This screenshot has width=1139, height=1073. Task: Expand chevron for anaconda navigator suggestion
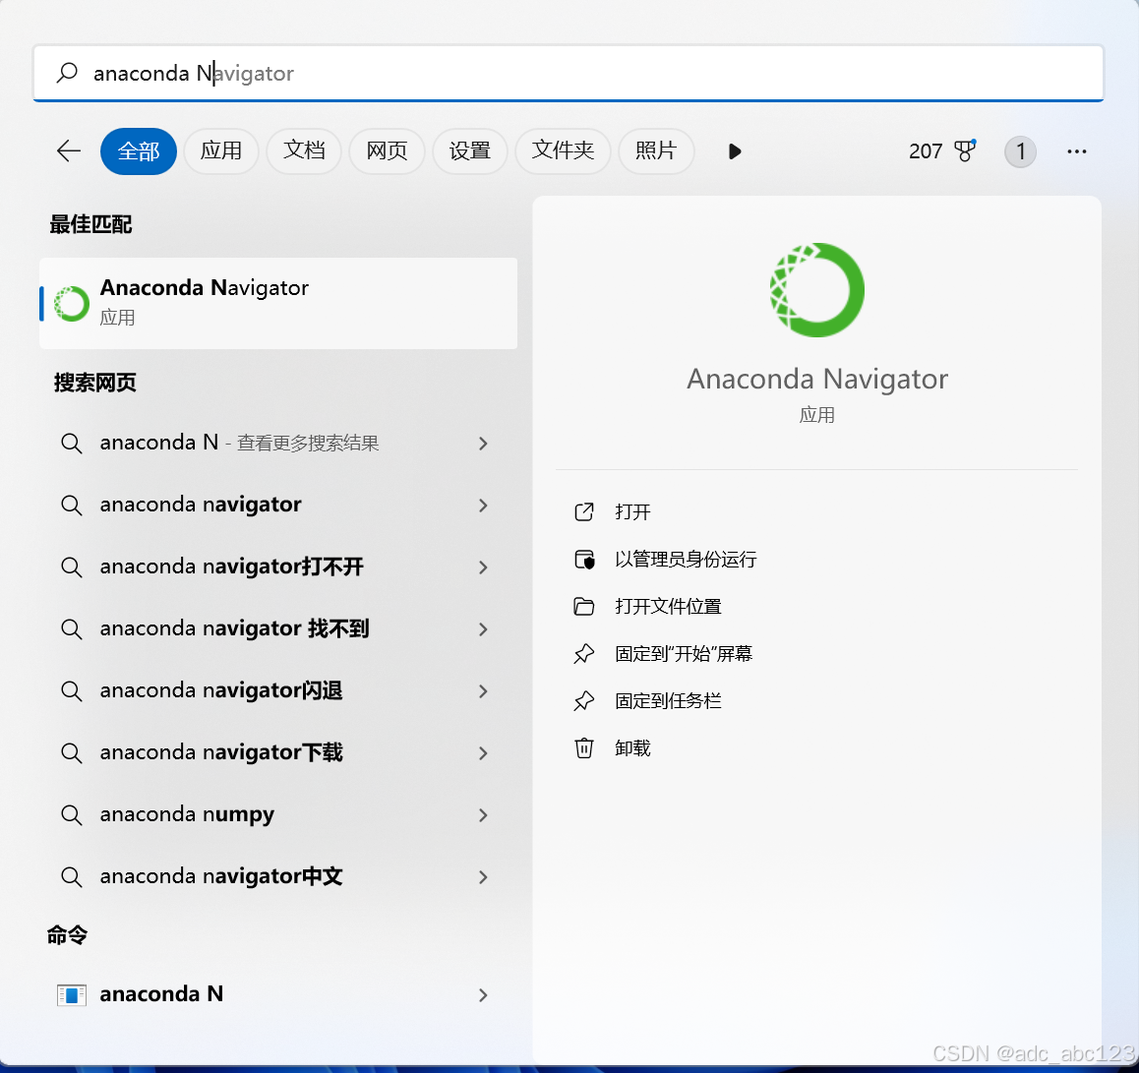coord(483,505)
